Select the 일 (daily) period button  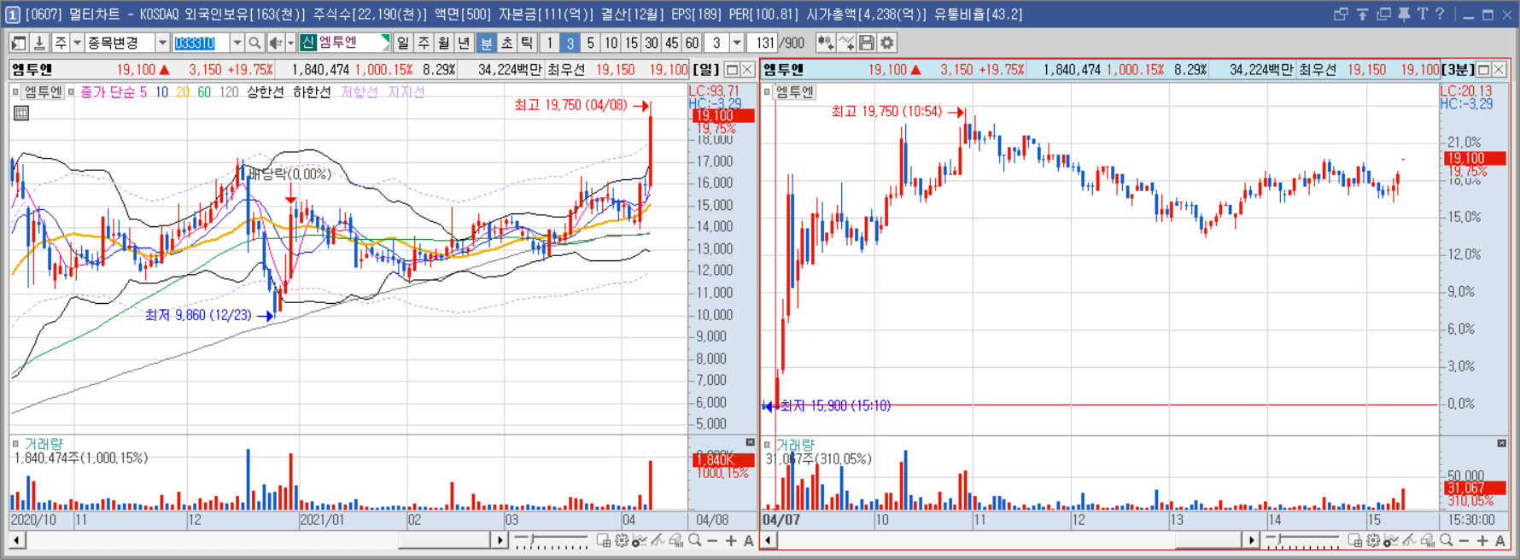[x=403, y=43]
